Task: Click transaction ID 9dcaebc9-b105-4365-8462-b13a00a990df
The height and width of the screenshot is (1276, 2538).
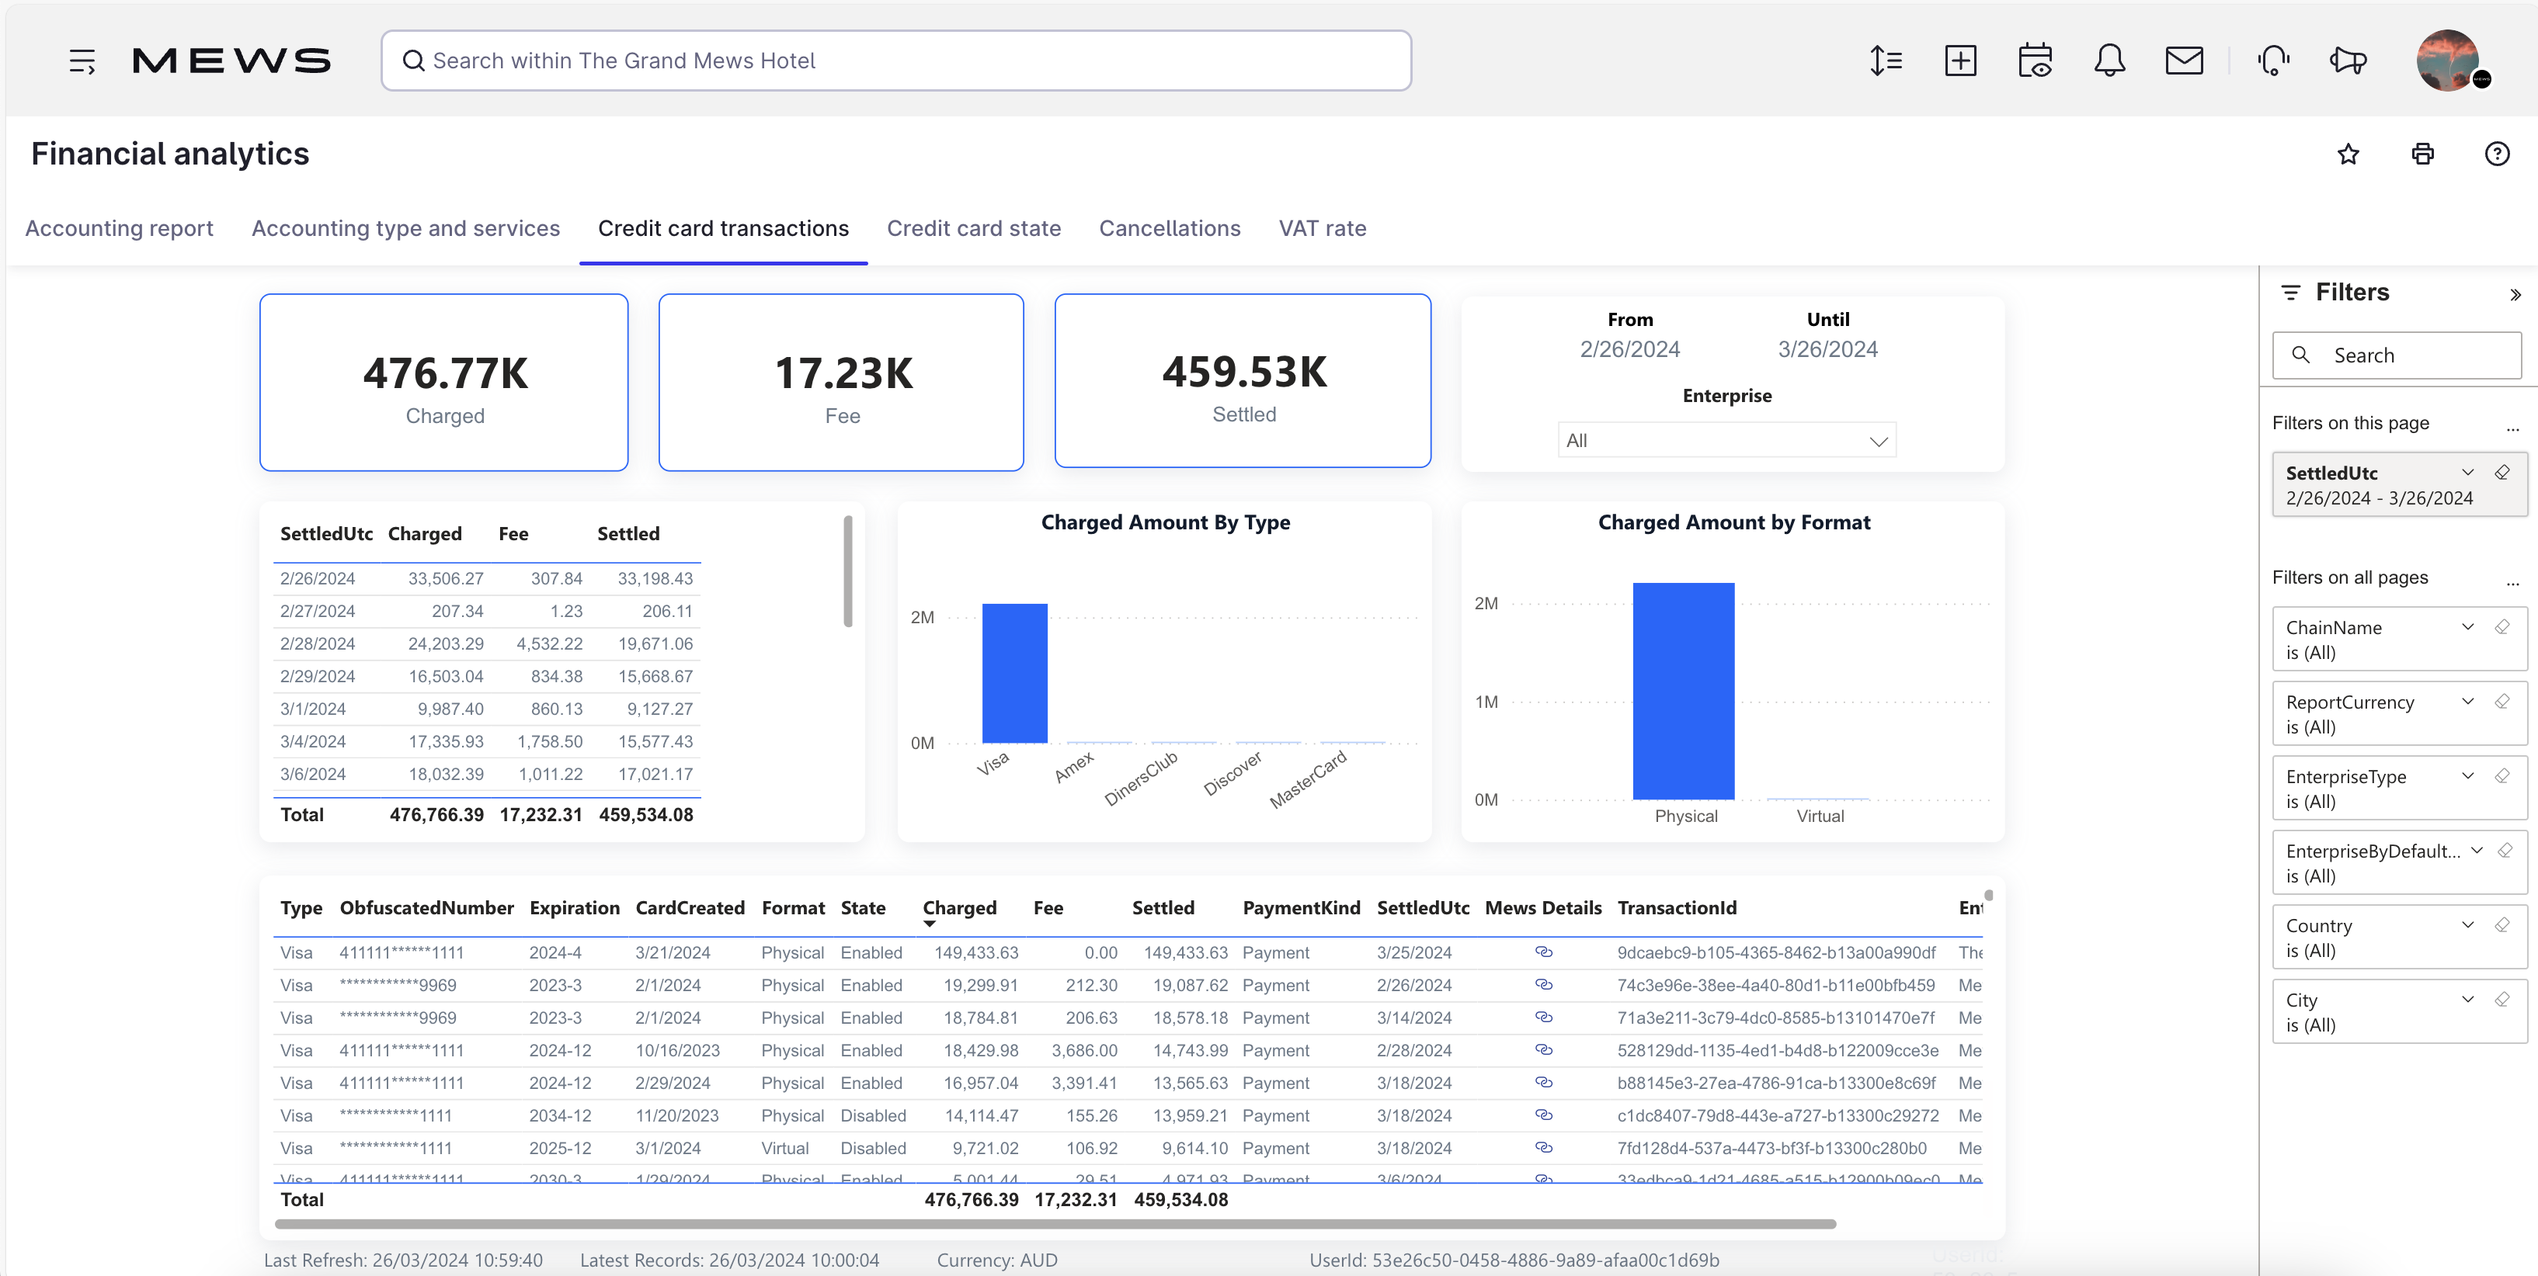Action: [1776, 952]
